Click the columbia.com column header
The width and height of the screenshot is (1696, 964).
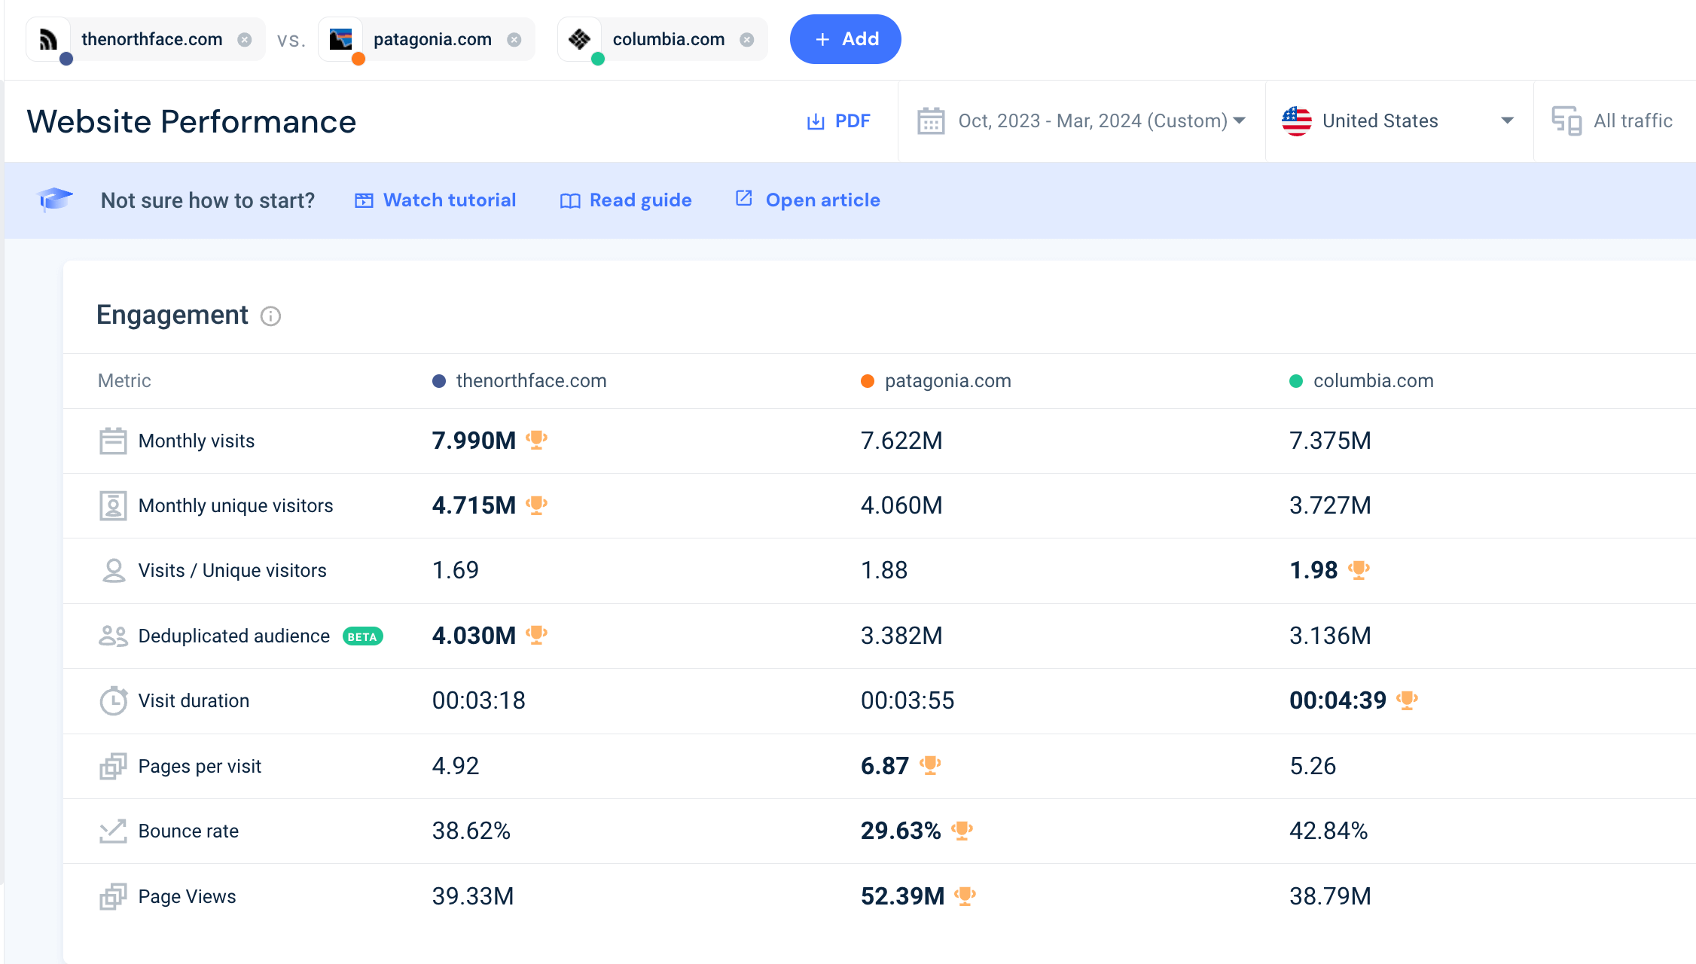click(1362, 381)
